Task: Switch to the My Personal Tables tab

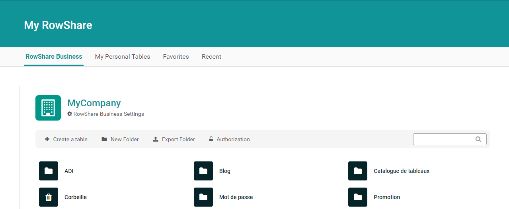Action: pyautogui.click(x=123, y=57)
